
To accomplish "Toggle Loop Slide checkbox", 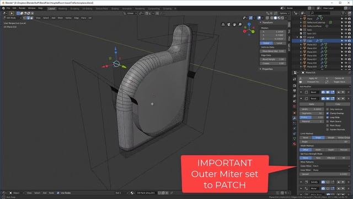I will 328,117.
